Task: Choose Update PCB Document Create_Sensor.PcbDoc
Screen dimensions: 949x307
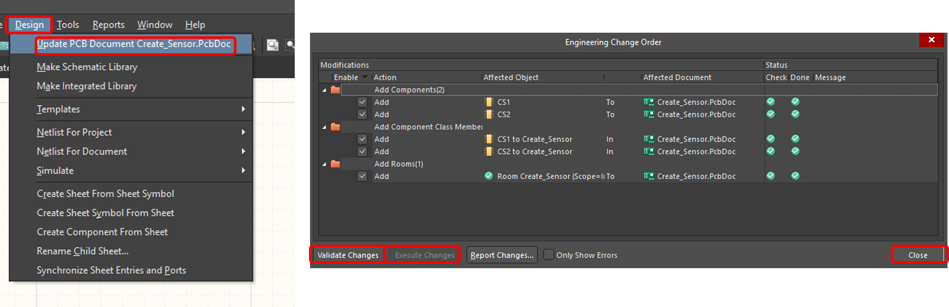Action: coord(134,44)
